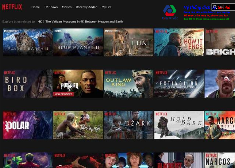Choose The Hunt thumbnail
This screenshot has height=168, width=235.
pos(129,42)
